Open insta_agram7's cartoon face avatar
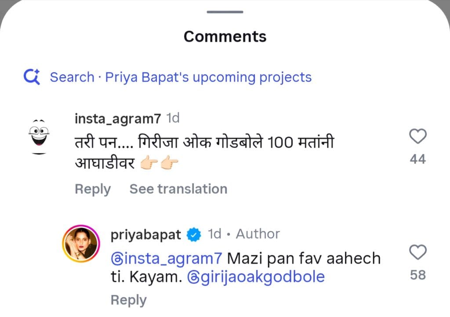450x317 pixels. point(39,136)
